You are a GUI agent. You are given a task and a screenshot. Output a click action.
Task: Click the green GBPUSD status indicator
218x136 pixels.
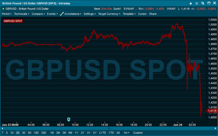point(3,8)
